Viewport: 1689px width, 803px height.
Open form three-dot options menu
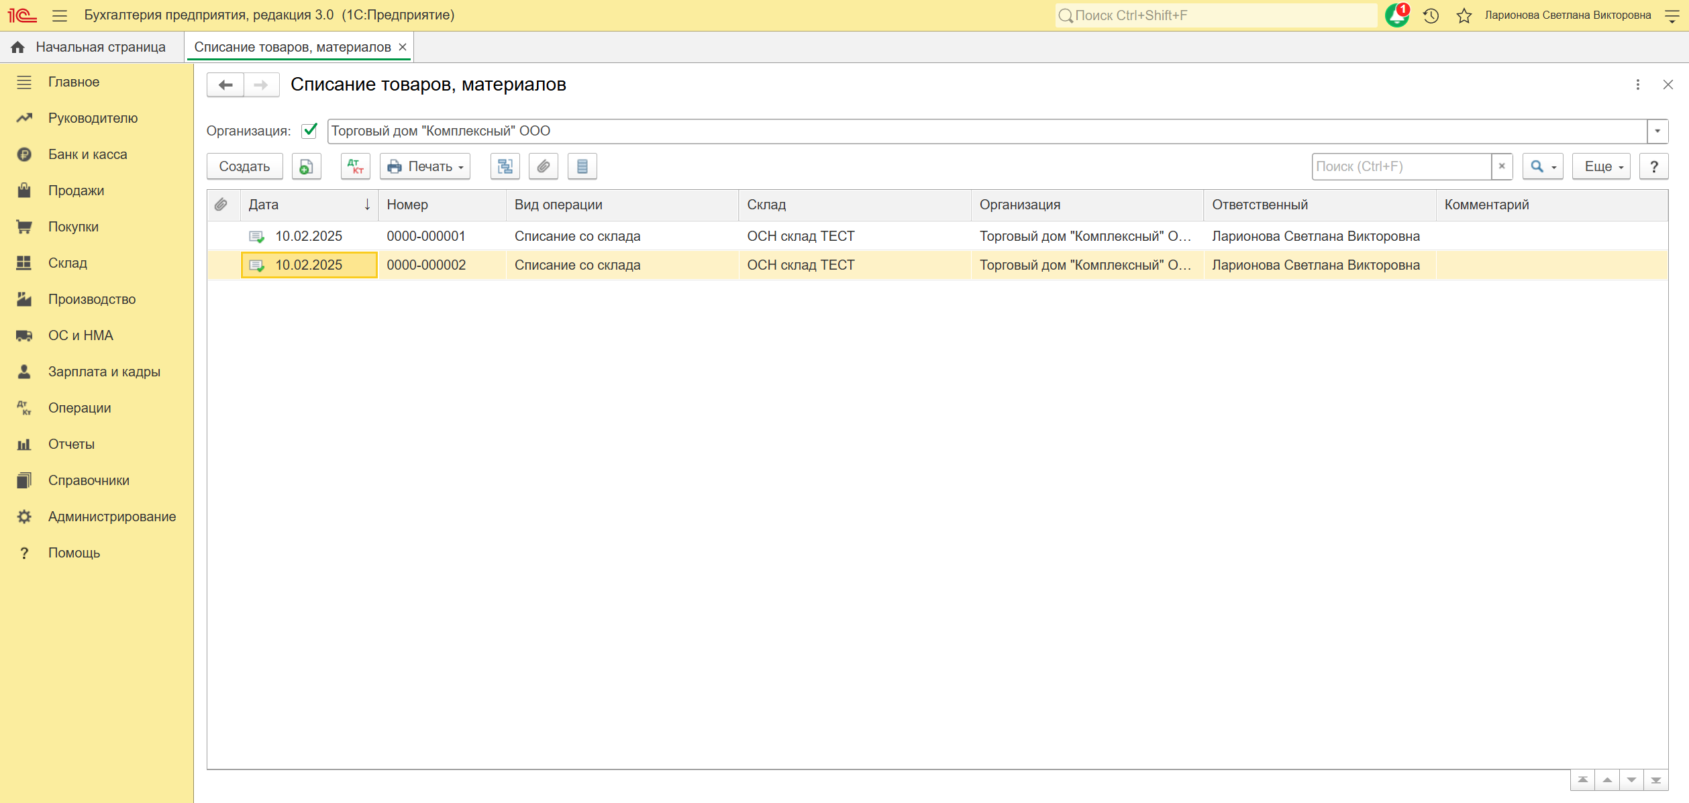click(x=1638, y=85)
